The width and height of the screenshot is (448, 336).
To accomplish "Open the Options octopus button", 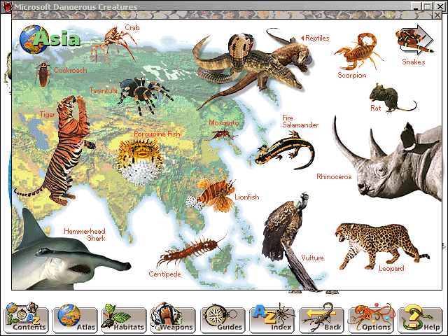I will tap(371, 318).
